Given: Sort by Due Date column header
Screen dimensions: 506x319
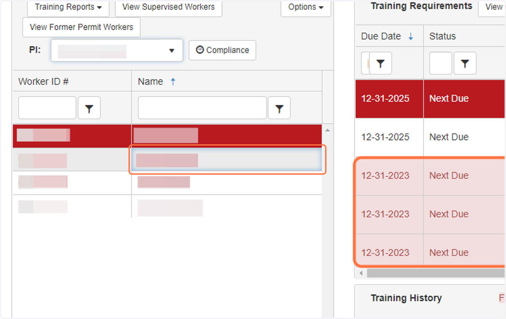Looking at the screenshot, I should [381, 36].
